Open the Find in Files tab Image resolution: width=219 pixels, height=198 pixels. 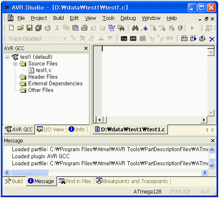pyautogui.click(x=75, y=181)
